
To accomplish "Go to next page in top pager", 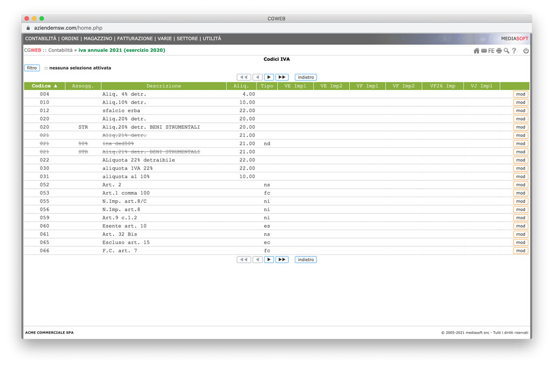I will [x=269, y=77].
